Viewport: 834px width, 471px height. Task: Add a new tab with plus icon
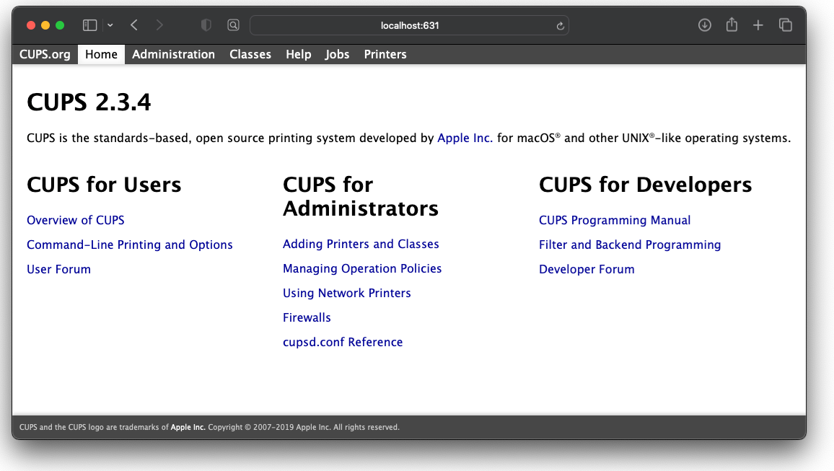(x=758, y=25)
